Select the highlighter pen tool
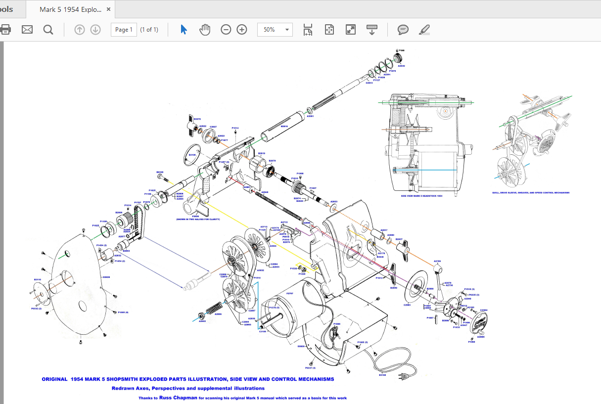 [x=424, y=30]
